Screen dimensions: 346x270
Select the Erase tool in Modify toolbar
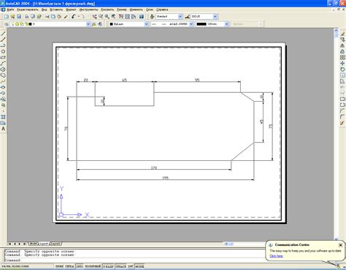(342, 34)
